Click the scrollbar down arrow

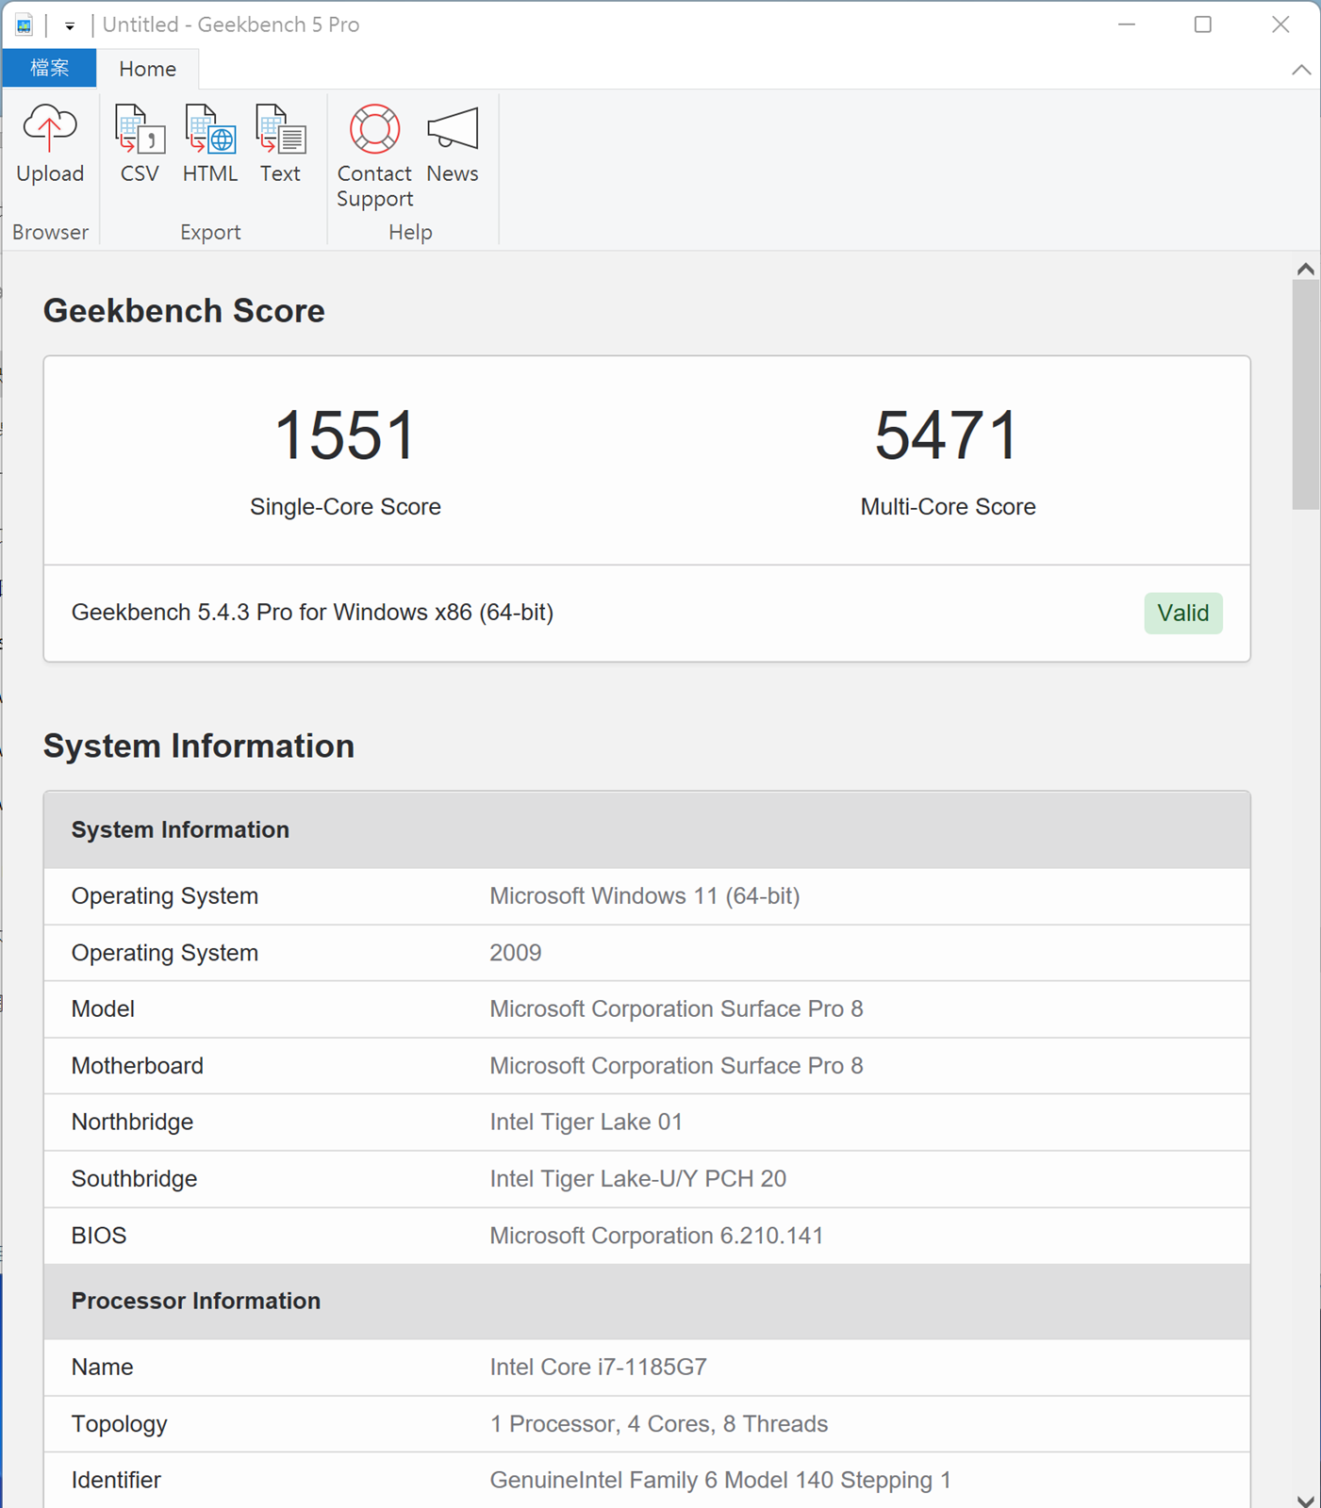1305,1500
